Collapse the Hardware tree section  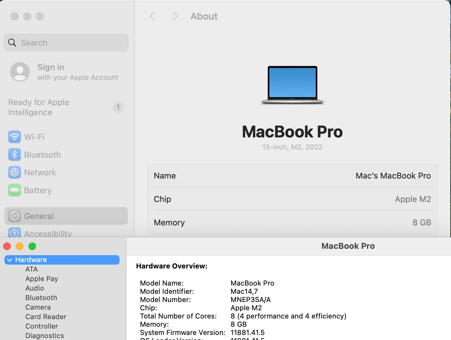point(10,260)
